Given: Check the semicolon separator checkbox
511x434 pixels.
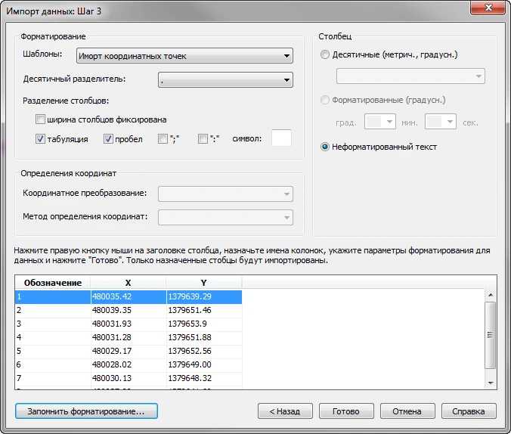Looking at the screenshot, I should 163,139.
